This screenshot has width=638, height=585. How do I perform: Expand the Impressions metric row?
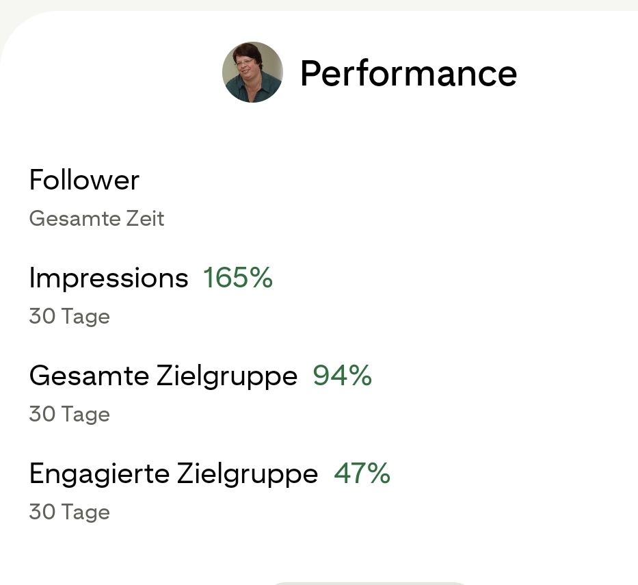coord(108,278)
